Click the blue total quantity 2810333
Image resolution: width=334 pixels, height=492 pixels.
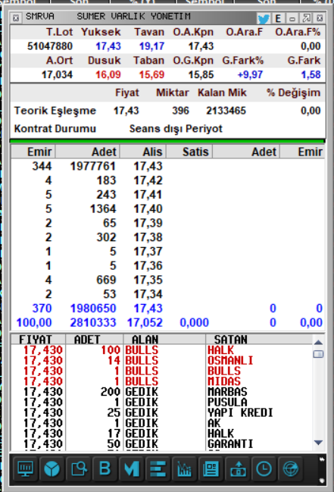pos(93,322)
